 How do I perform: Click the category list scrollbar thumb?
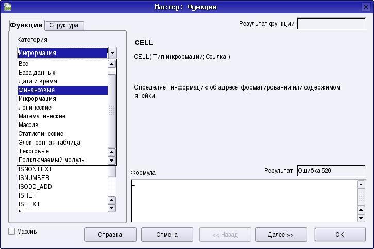(x=112, y=111)
